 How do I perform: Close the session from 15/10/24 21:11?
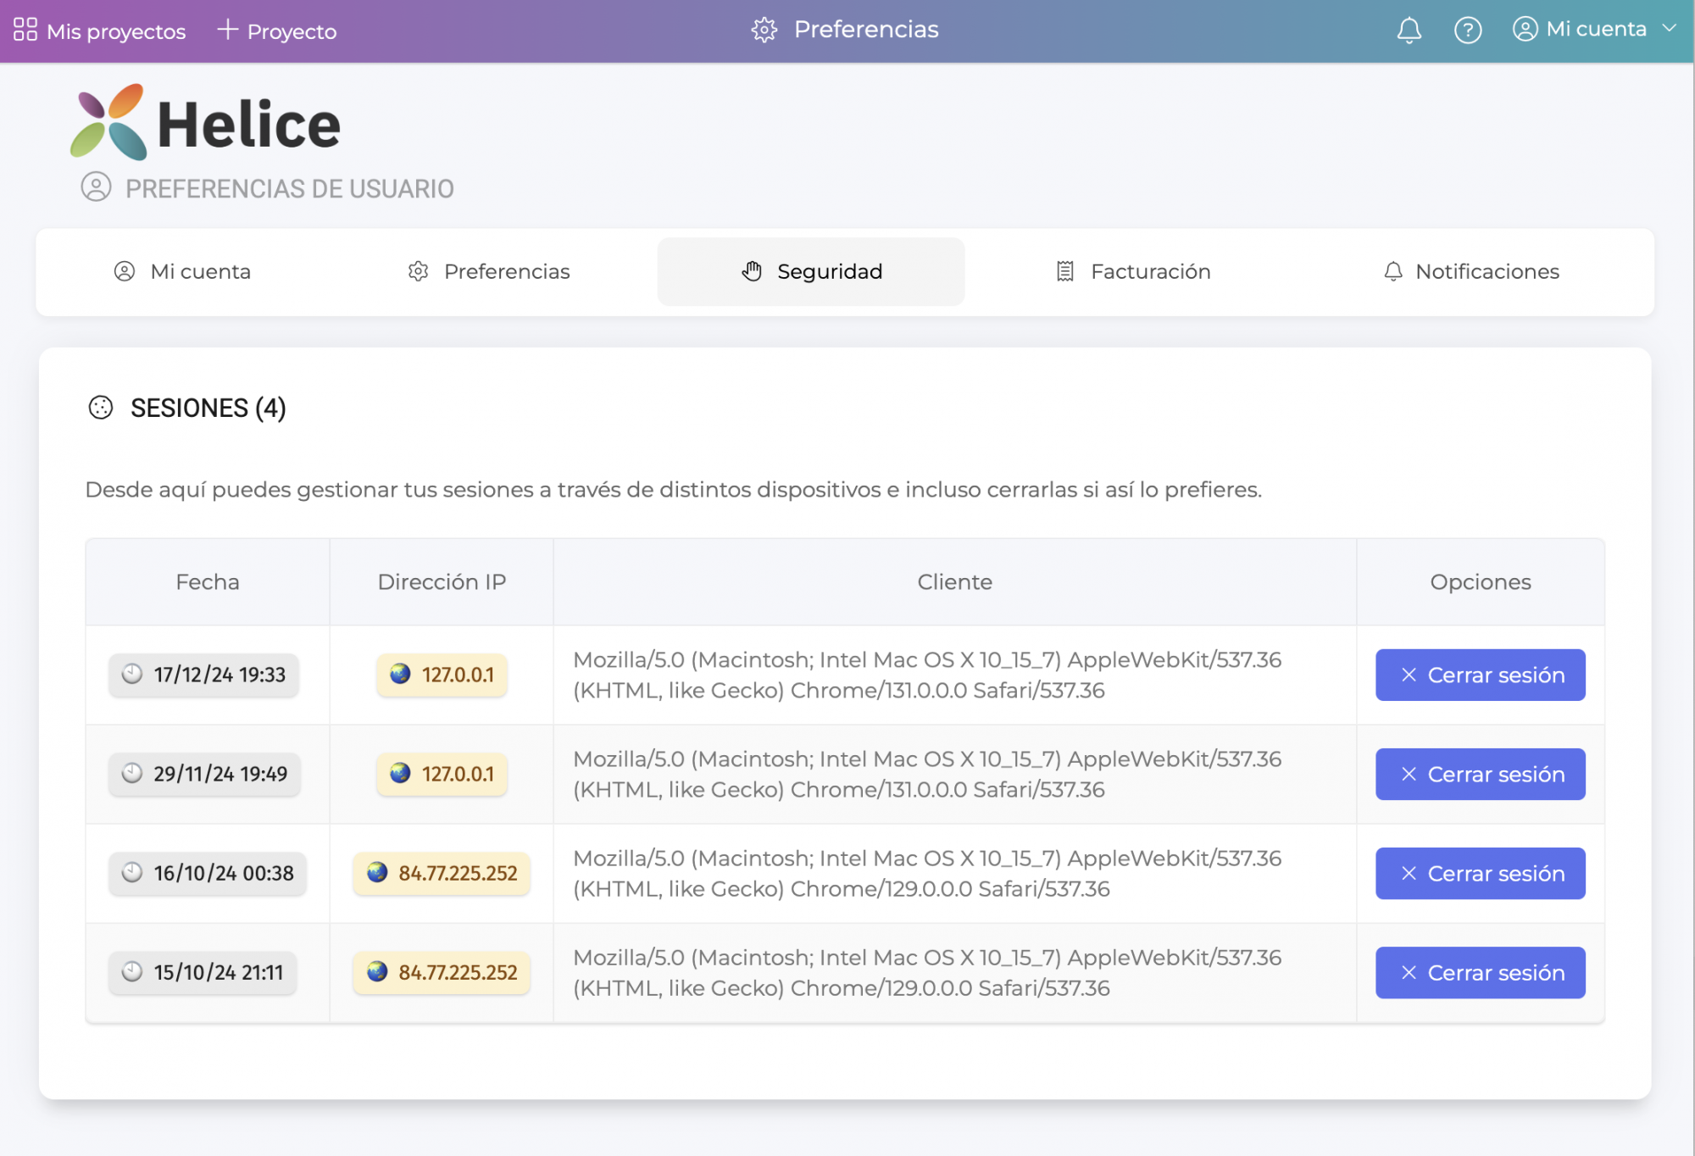[1480, 972]
